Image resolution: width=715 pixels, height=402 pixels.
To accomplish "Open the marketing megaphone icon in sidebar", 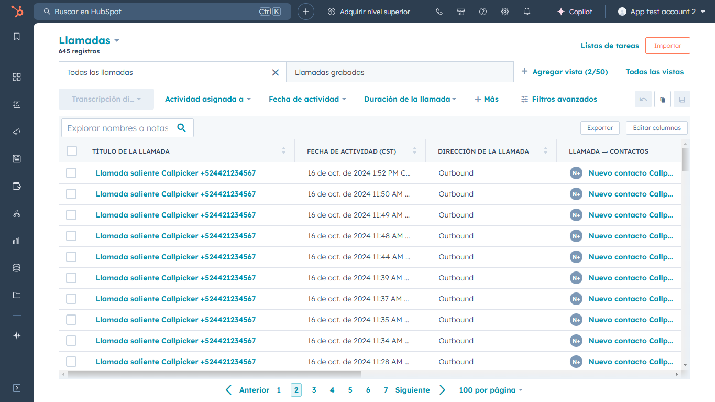I will [x=17, y=132].
